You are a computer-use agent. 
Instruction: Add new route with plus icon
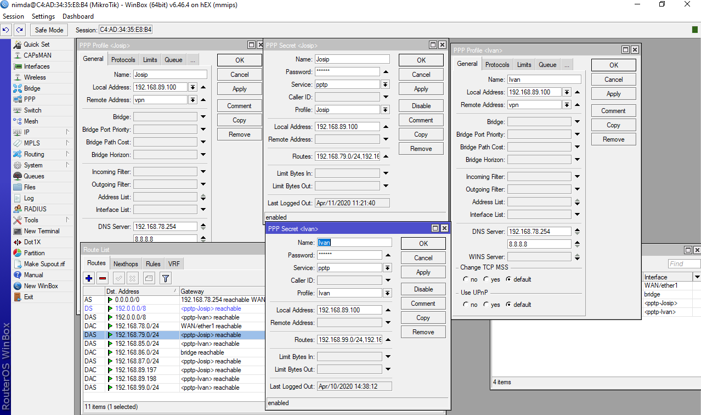point(89,278)
